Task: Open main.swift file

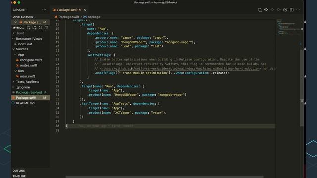Action: point(27,76)
